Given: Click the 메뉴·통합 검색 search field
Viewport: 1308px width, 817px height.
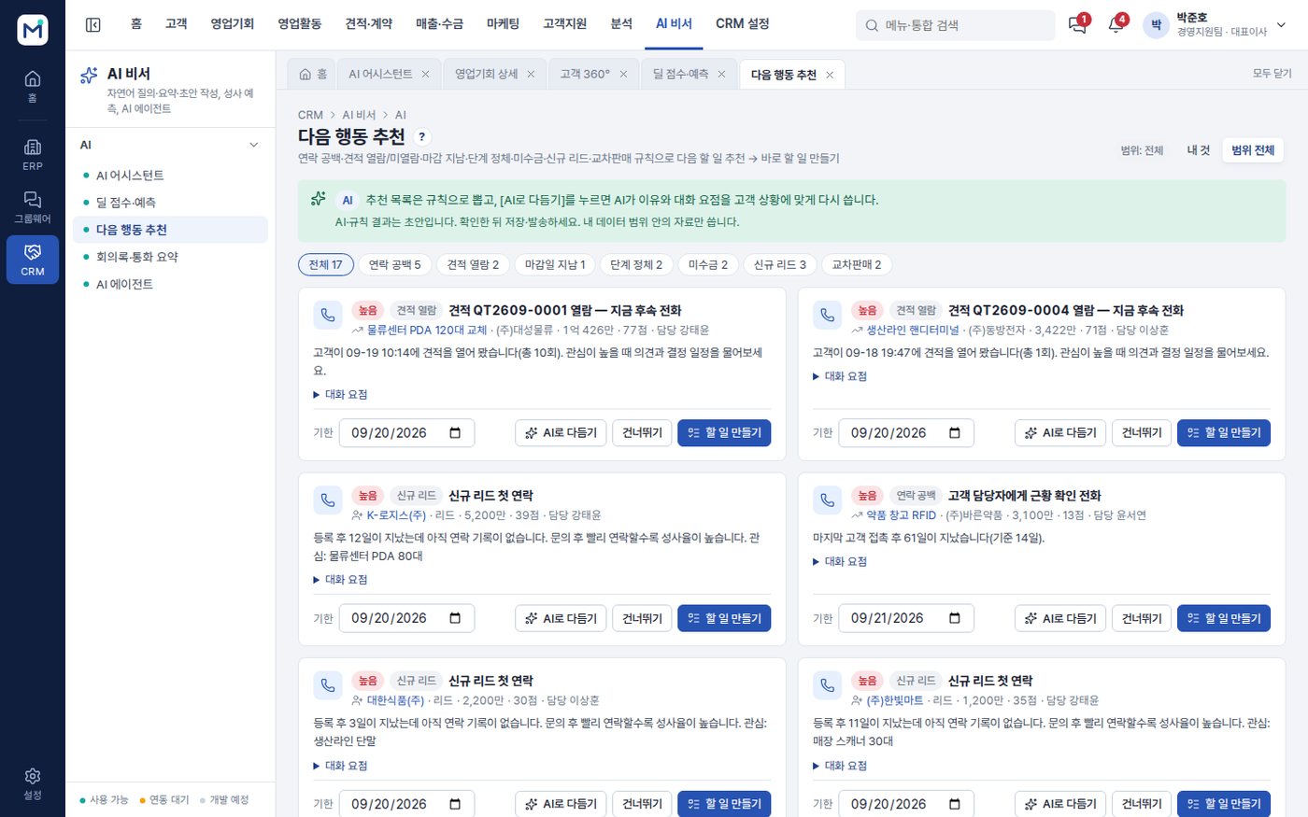Looking at the screenshot, I should tap(955, 25).
